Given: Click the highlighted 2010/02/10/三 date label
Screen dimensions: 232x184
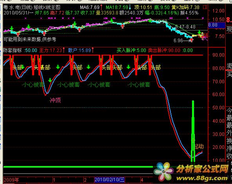Looking at the screenshot, I should (x=109, y=180).
